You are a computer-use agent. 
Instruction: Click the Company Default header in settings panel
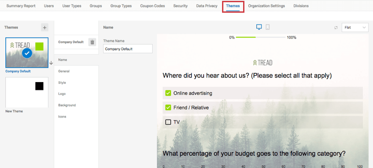coord(71,42)
